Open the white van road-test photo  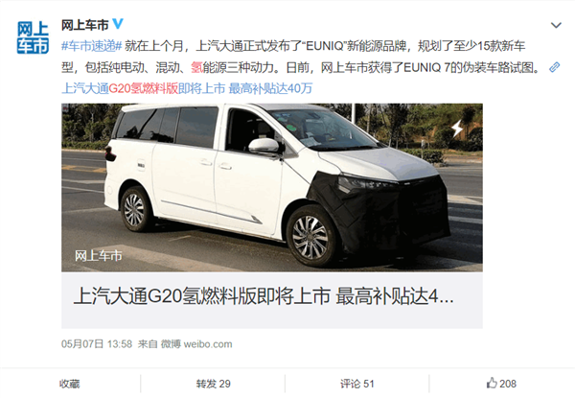[x=272, y=187]
